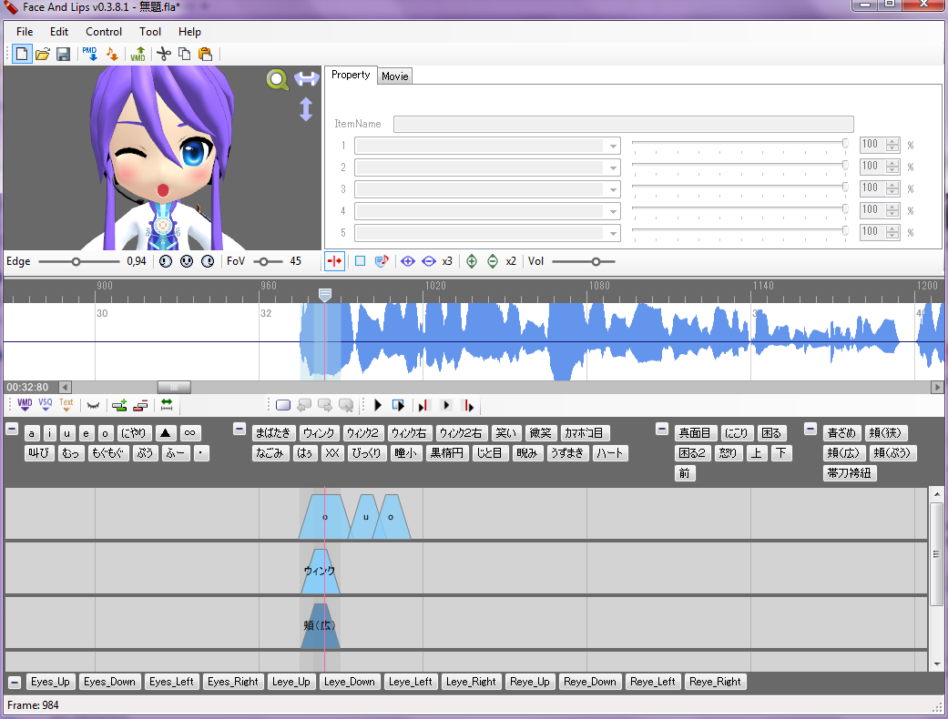Load a PMD model with the PMD icon
The width and height of the screenshot is (948, 719).
click(x=90, y=55)
